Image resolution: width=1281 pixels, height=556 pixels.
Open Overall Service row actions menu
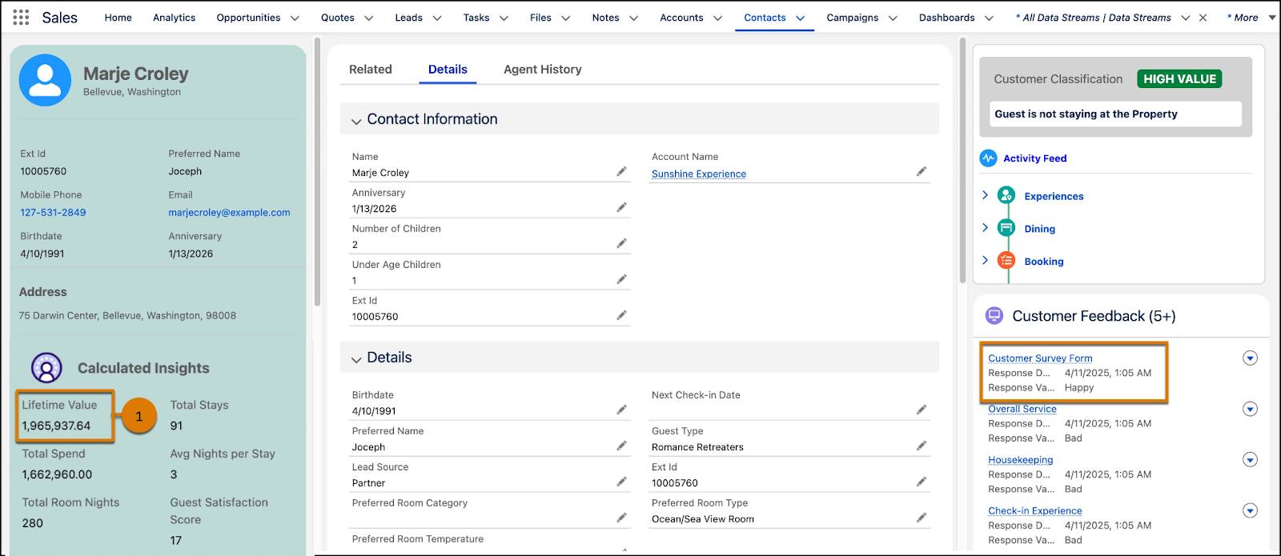coord(1250,409)
